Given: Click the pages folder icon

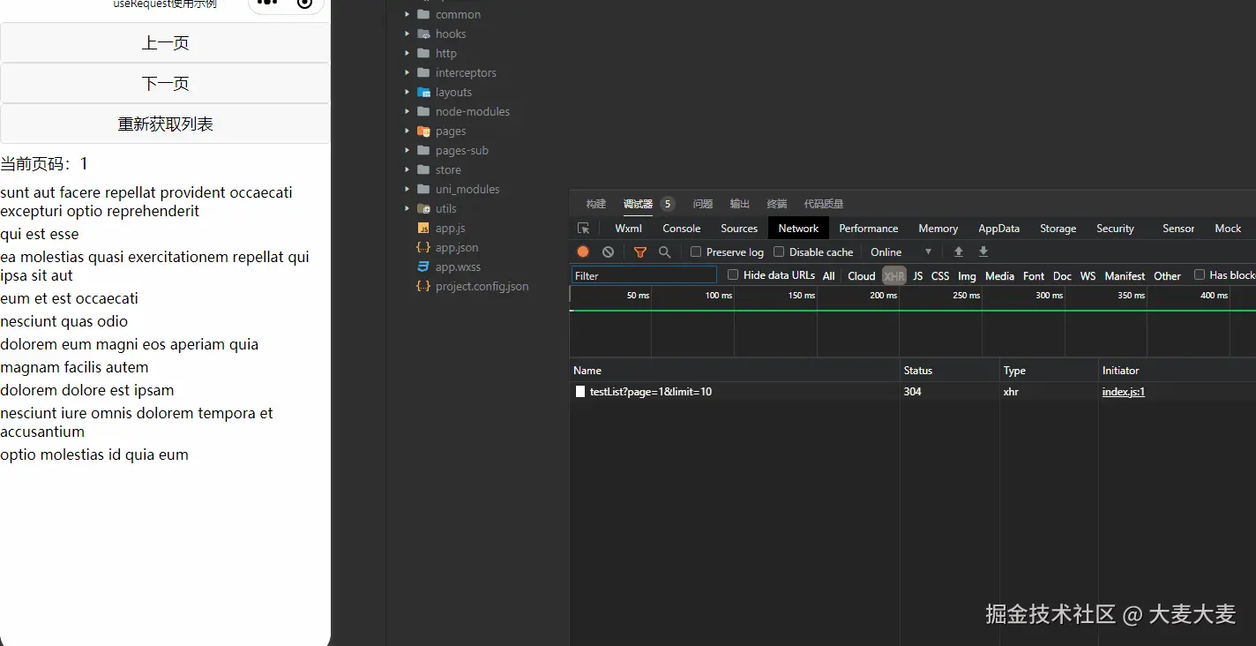Looking at the screenshot, I should coord(423,131).
